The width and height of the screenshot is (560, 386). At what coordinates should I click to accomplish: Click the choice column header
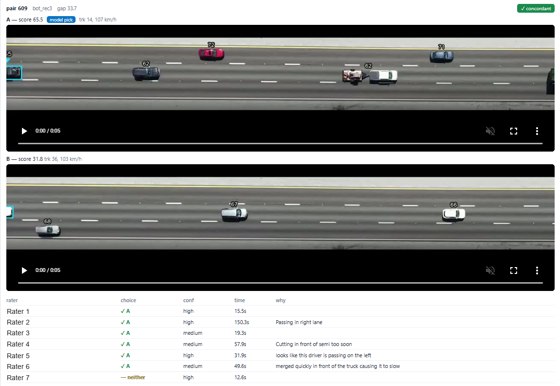[128, 300]
